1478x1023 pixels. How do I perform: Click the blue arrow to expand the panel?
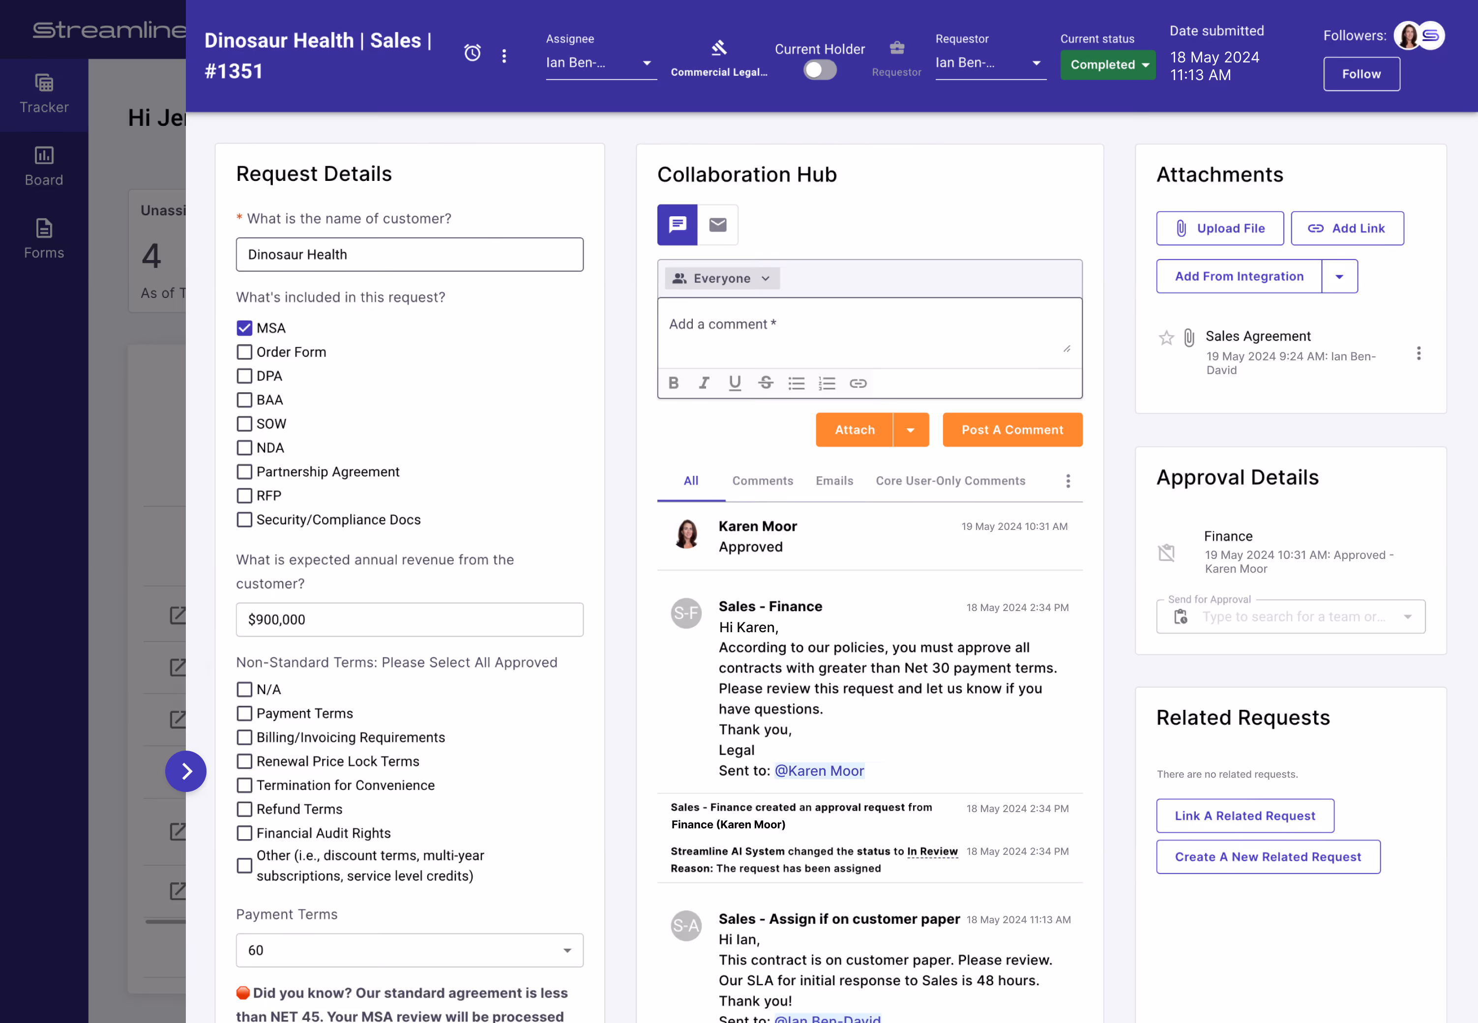186,771
